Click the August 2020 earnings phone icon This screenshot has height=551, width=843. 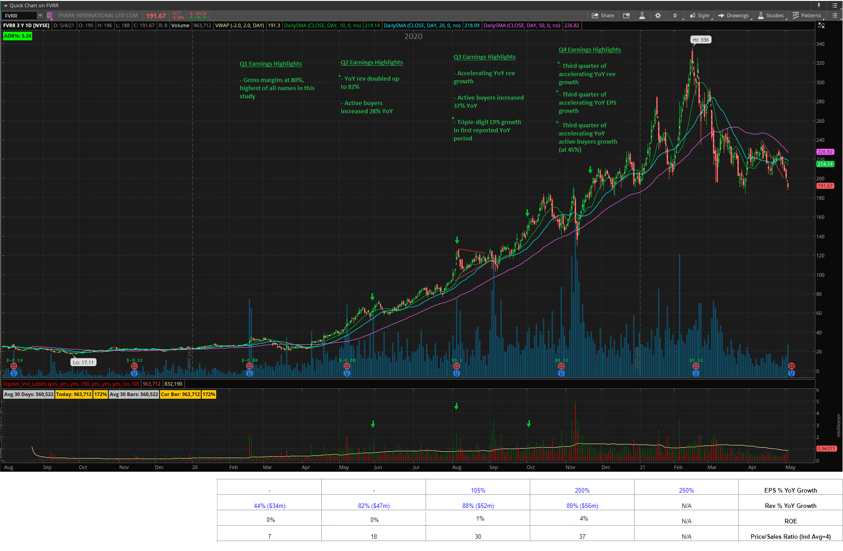tap(456, 366)
